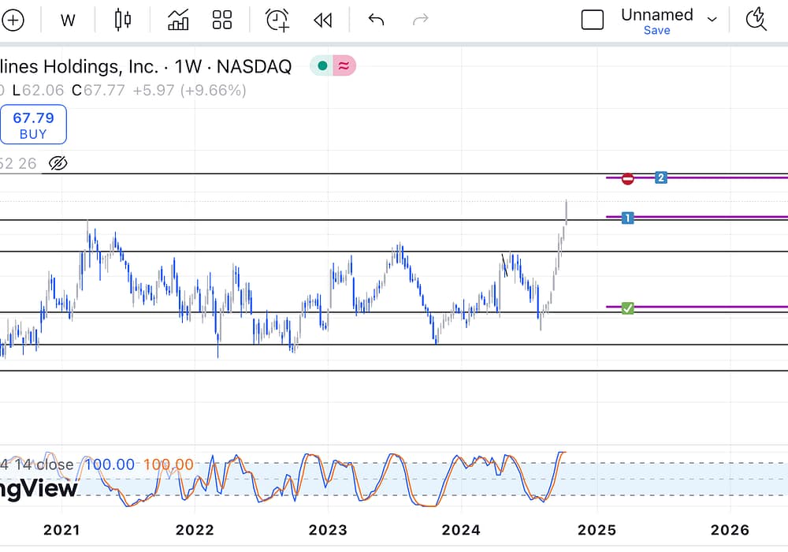
Task: Undo the last chart action
Action: pyautogui.click(x=376, y=21)
